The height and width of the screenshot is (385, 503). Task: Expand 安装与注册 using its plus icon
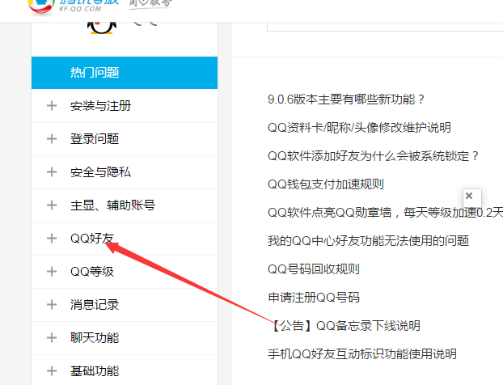point(53,106)
